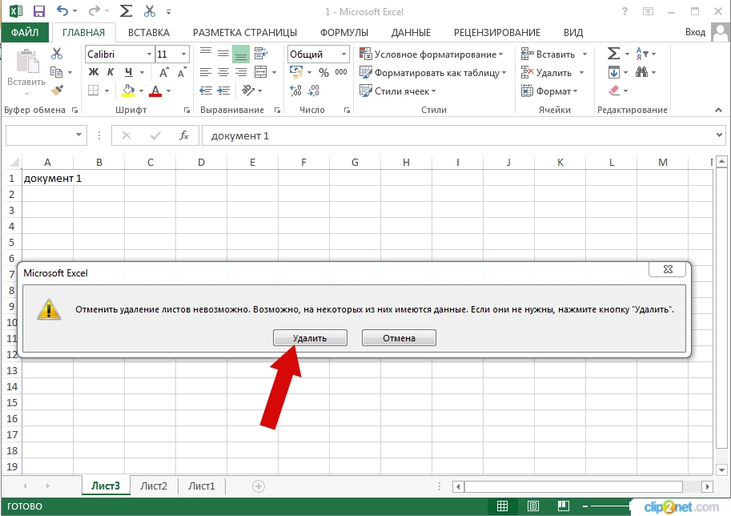This screenshot has height=516, width=731.
Task: Switch to the ДАННЫЕ tab
Action: [x=411, y=32]
